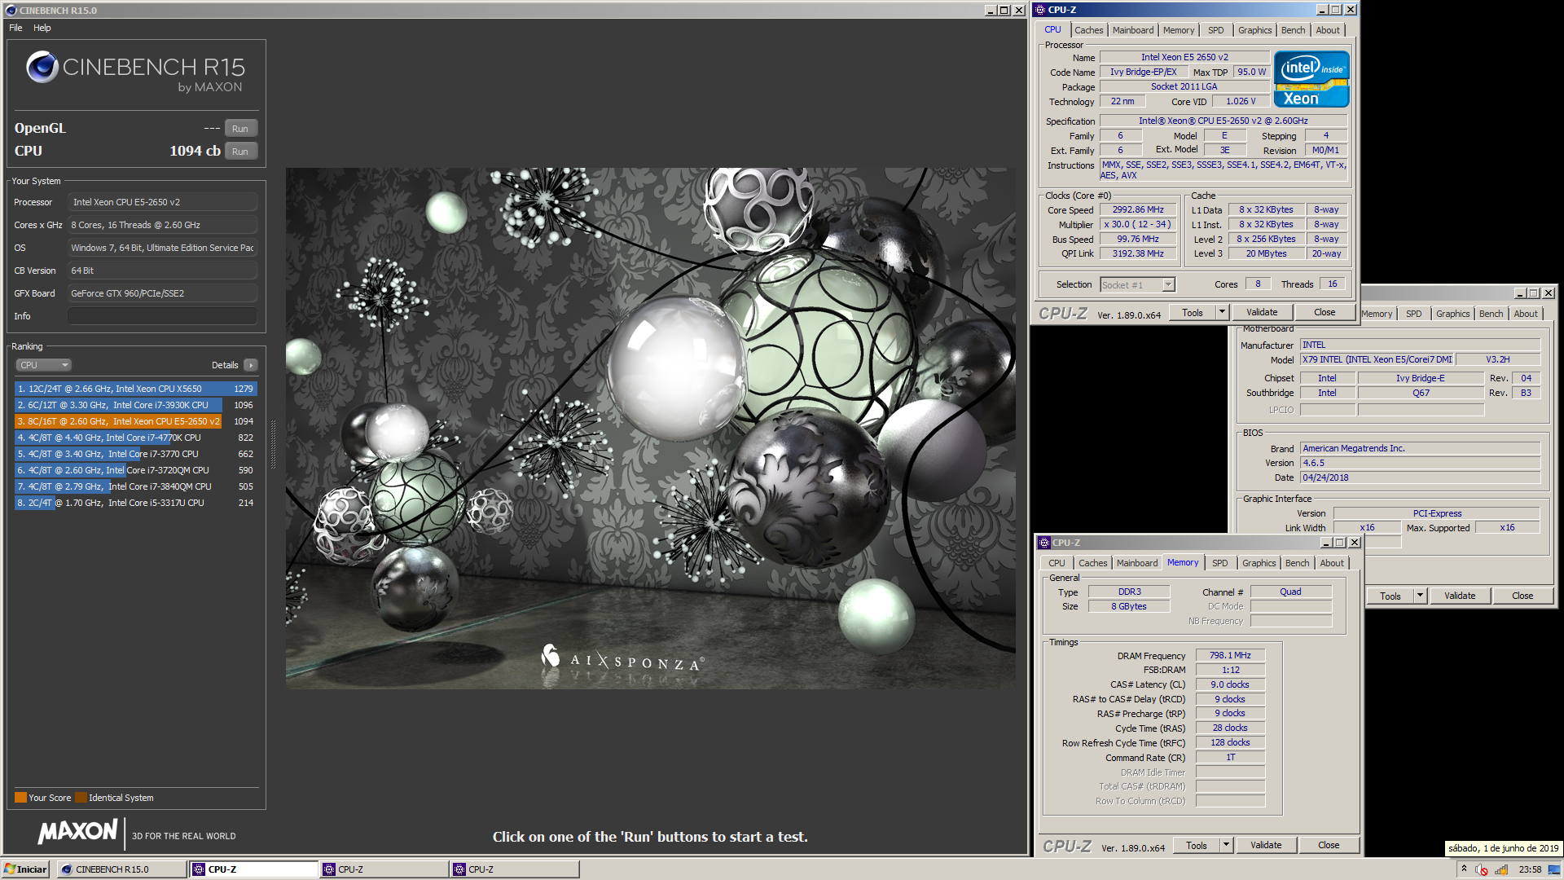Click the Cinebench sphere logo in title bar

(x=10, y=11)
